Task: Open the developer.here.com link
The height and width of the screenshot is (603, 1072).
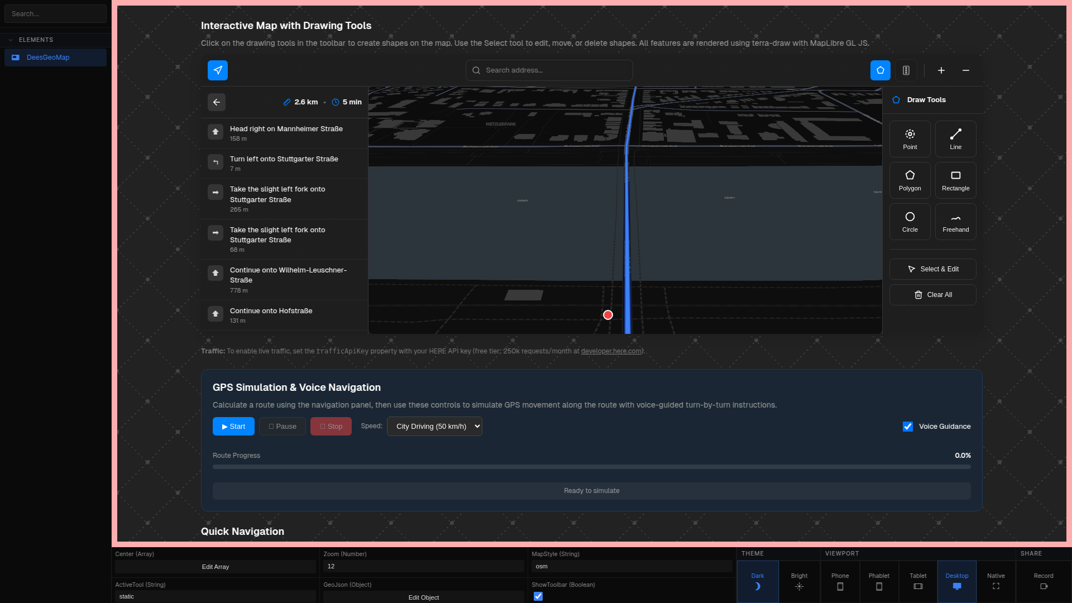Action: (611, 351)
